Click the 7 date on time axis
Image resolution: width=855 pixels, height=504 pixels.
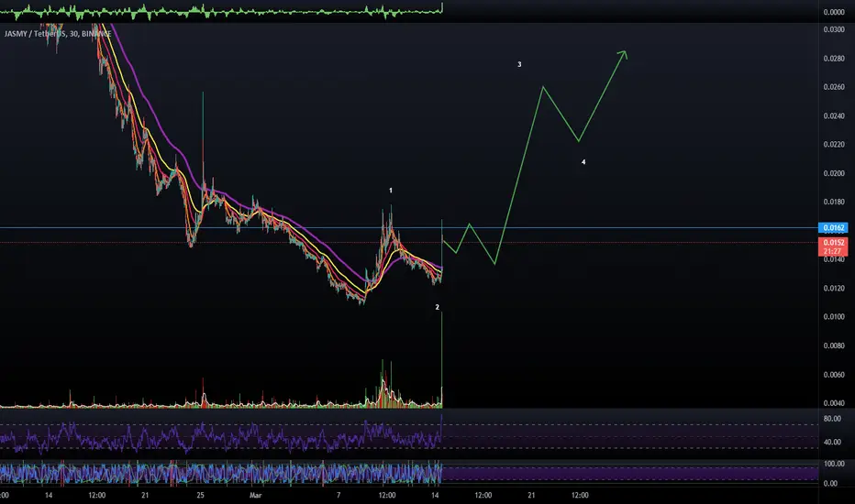[339, 495]
